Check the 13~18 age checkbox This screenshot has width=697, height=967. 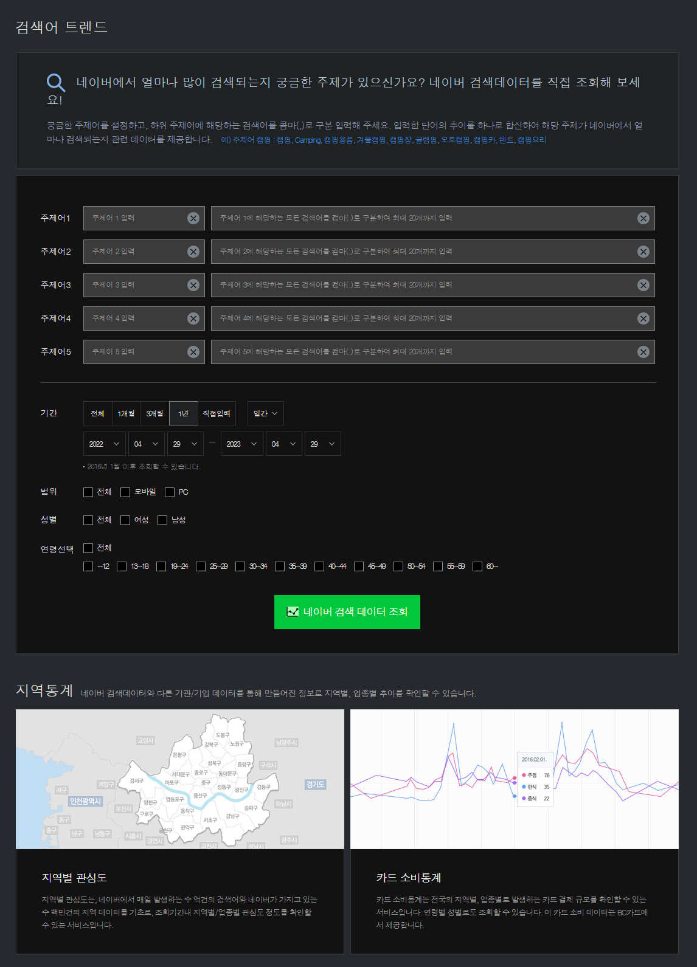coord(122,566)
